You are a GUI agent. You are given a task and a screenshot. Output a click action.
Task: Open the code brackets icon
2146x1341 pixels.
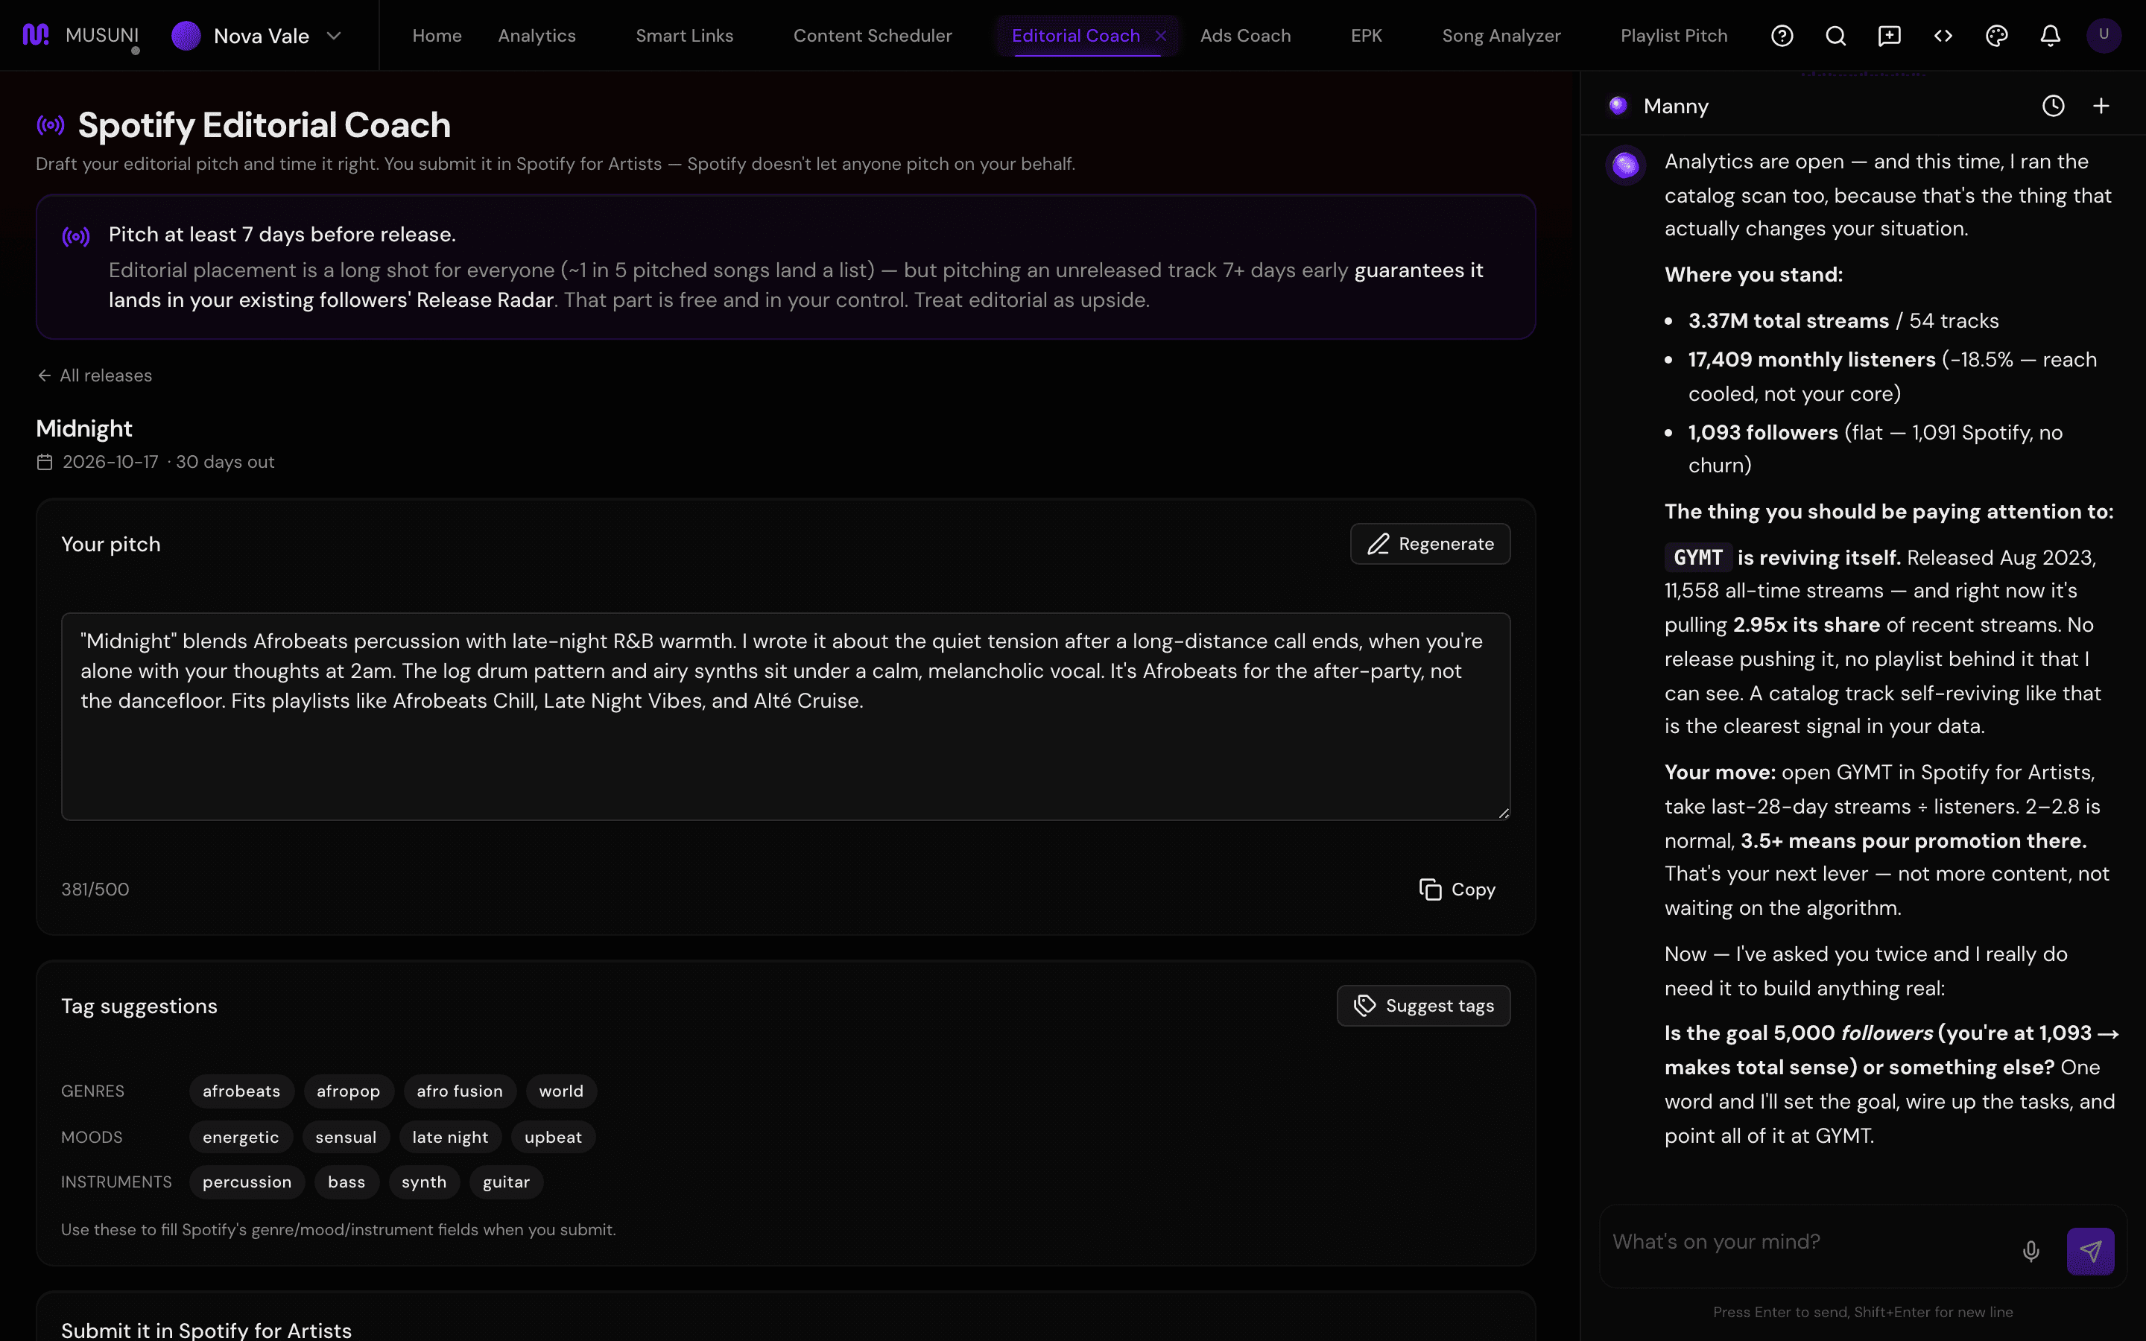point(1943,36)
